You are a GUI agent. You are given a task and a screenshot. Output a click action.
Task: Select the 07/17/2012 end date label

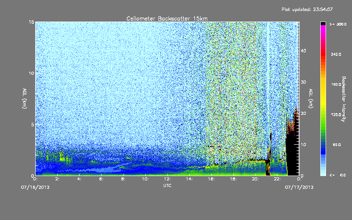click(x=299, y=187)
